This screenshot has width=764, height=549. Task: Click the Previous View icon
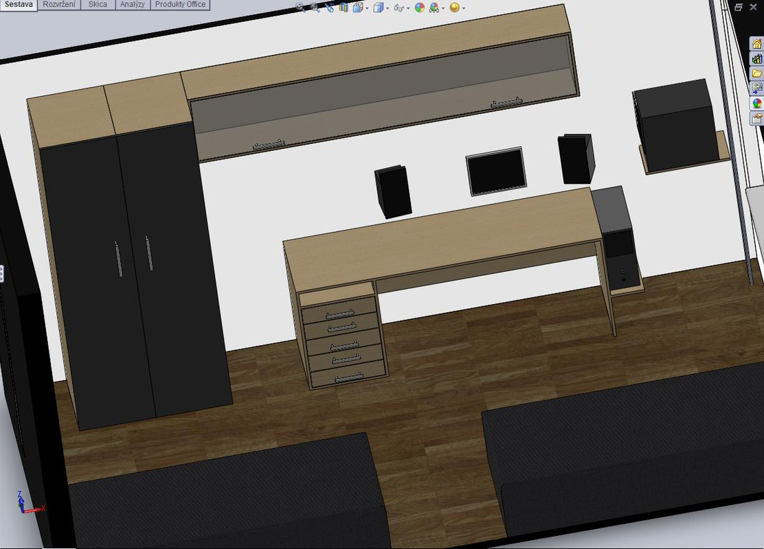tap(329, 8)
